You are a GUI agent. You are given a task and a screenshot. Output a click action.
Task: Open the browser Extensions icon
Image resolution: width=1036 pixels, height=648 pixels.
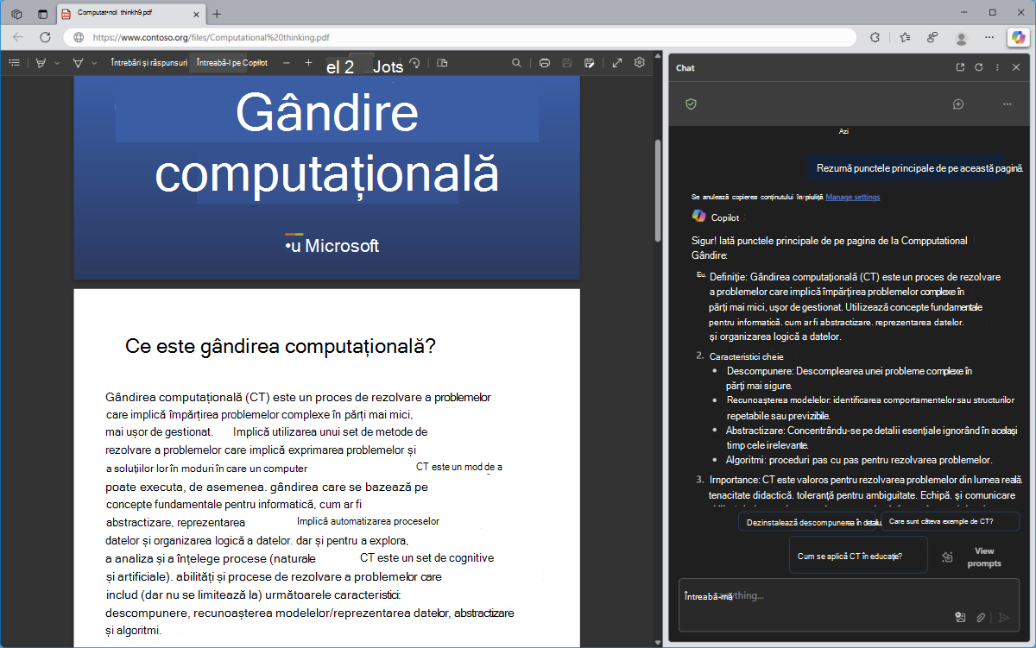point(875,37)
